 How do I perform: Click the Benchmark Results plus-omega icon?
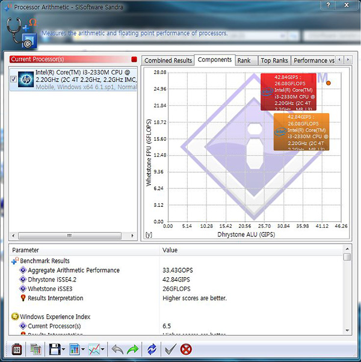coord(15,261)
